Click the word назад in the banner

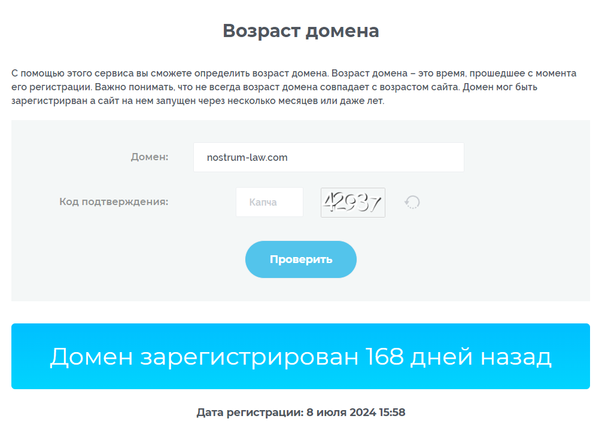pos(516,357)
